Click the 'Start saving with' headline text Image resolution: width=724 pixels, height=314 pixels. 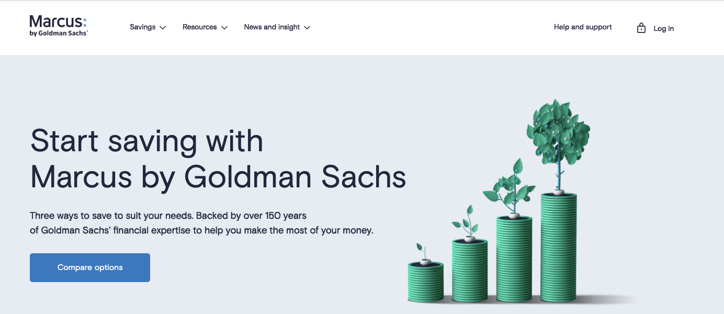(x=146, y=141)
